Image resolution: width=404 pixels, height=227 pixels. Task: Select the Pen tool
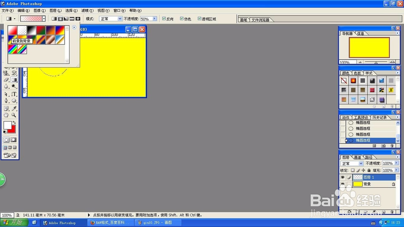click(x=6, y=101)
